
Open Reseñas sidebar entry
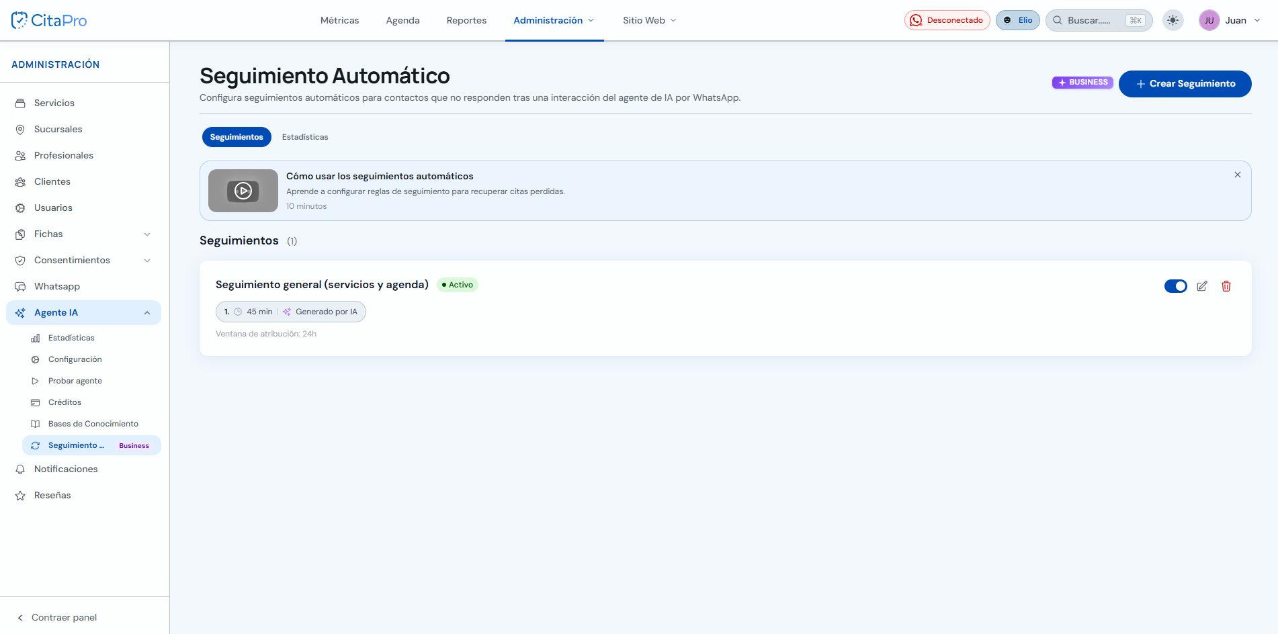point(84,495)
